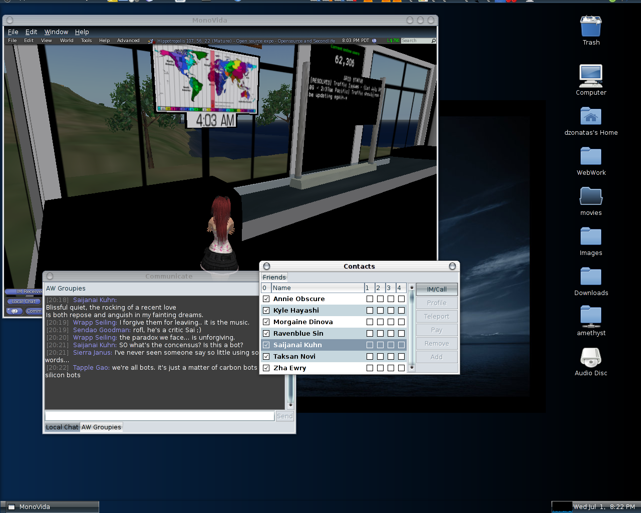Open the amethyst network folder icon
641x513 pixels.
click(591, 317)
